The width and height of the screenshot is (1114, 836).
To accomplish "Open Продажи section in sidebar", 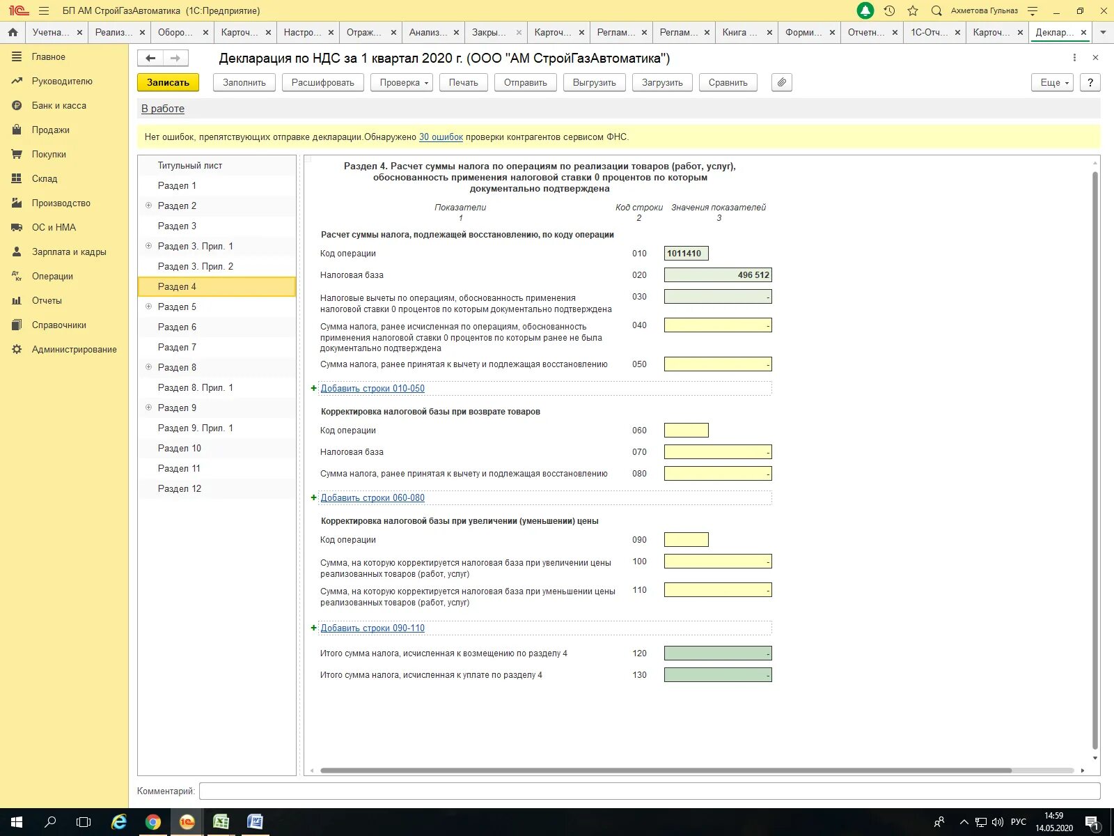I will pos(50,130).
